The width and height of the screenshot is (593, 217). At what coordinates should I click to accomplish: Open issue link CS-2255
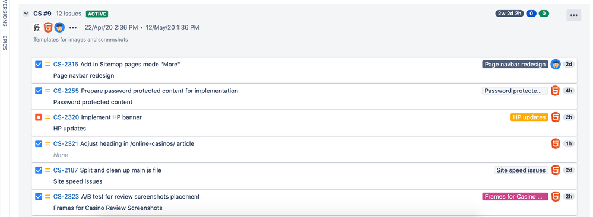tap(66, 91)
